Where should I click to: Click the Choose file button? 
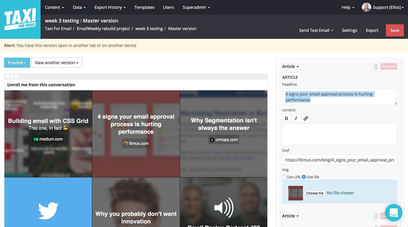pos(314,193)
